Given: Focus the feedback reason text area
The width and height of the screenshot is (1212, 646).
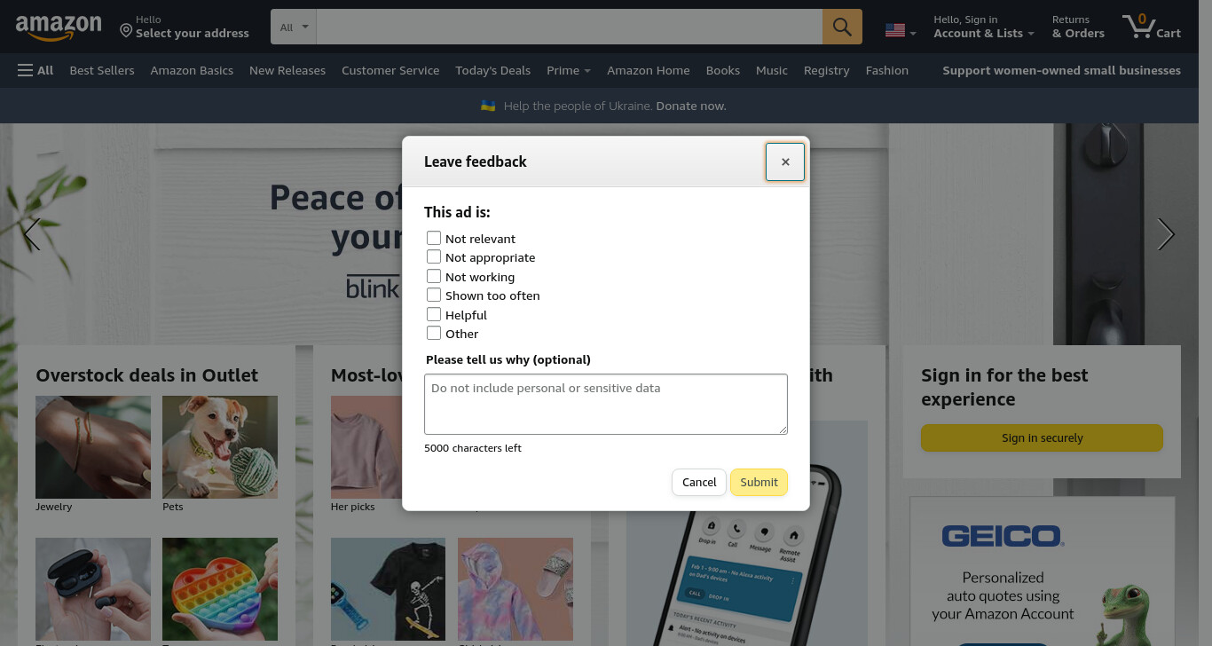Looking at the screenshot, I should pyautogui.click(x=606, y=404).
